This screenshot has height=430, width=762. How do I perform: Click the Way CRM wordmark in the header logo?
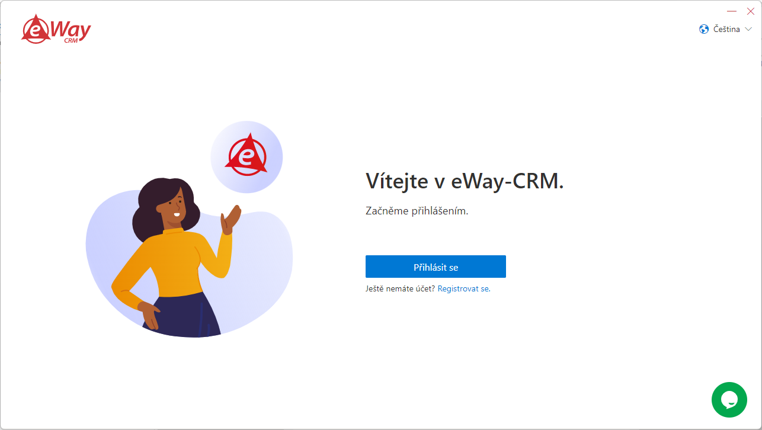71,32
